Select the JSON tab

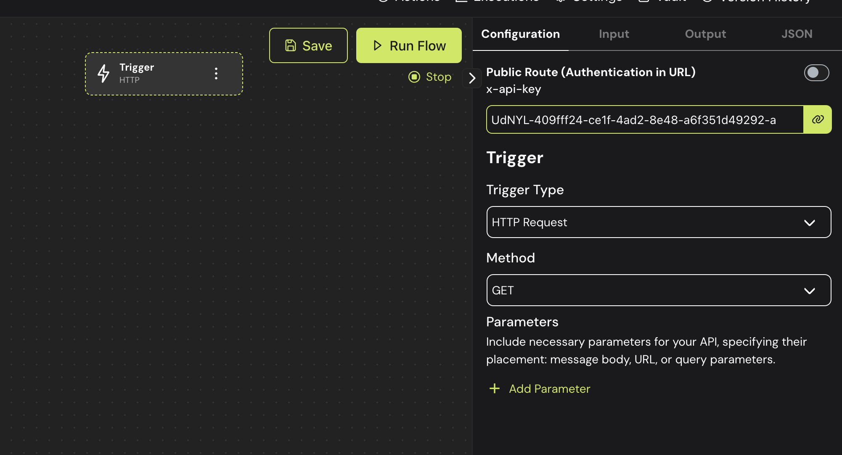(x=797, y=34)
